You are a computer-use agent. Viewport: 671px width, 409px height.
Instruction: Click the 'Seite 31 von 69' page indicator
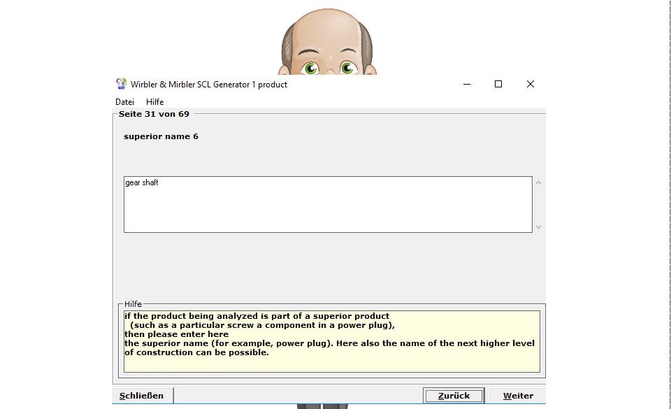click(x=154, y=114)
